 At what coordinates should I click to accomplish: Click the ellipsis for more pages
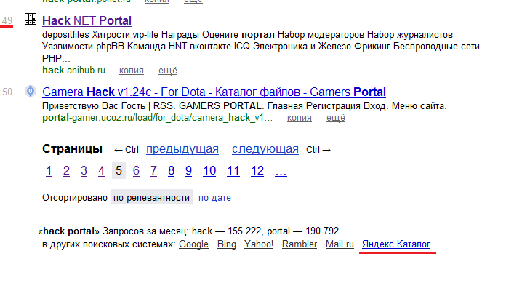pyautogui.click(x=281, y=172)
